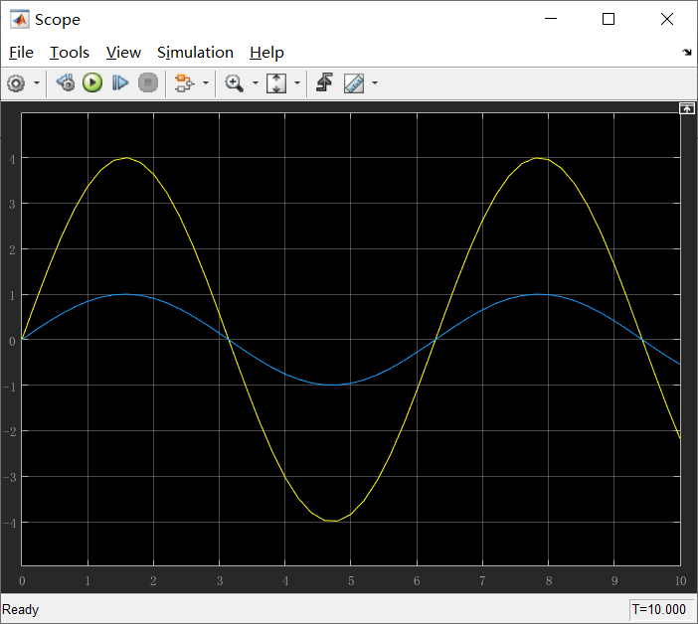698x624 pixels.
Task: Open the Help menu
Action: coord(266,53)
